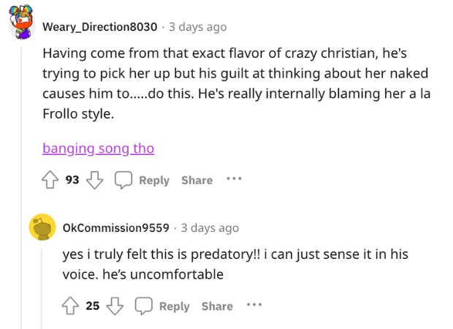Click speech bubble icon on OkCommission9559's reply

click(144, 306)
